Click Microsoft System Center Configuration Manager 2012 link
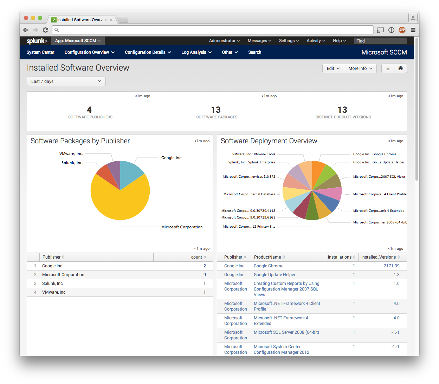 coord(282,350)
